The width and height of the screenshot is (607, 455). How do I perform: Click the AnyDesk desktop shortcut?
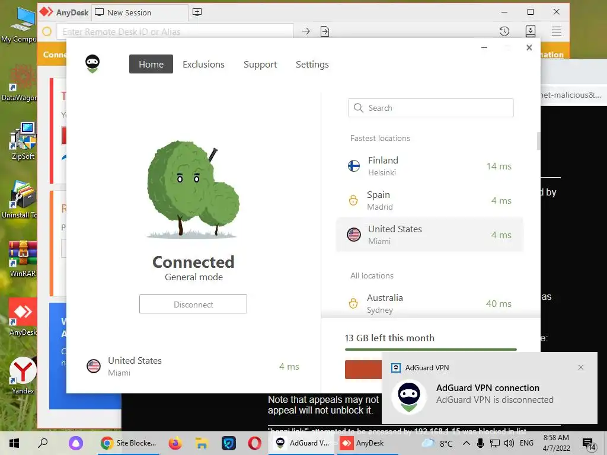click(23, 318)
